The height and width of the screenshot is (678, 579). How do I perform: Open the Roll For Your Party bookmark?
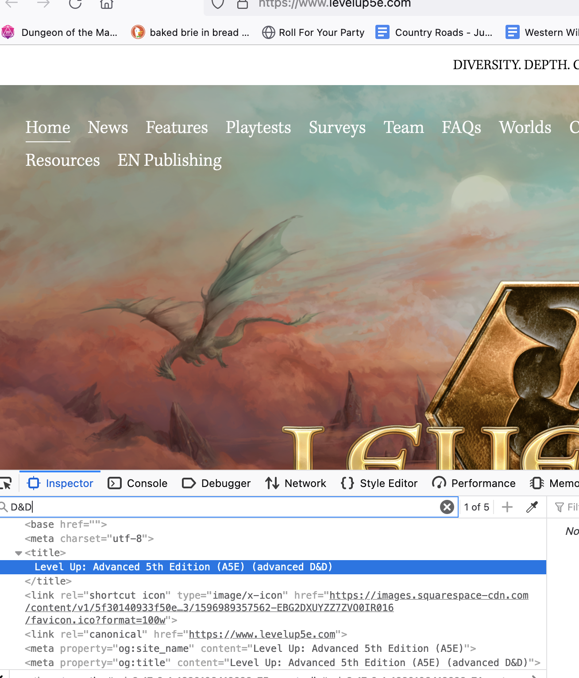313,32
